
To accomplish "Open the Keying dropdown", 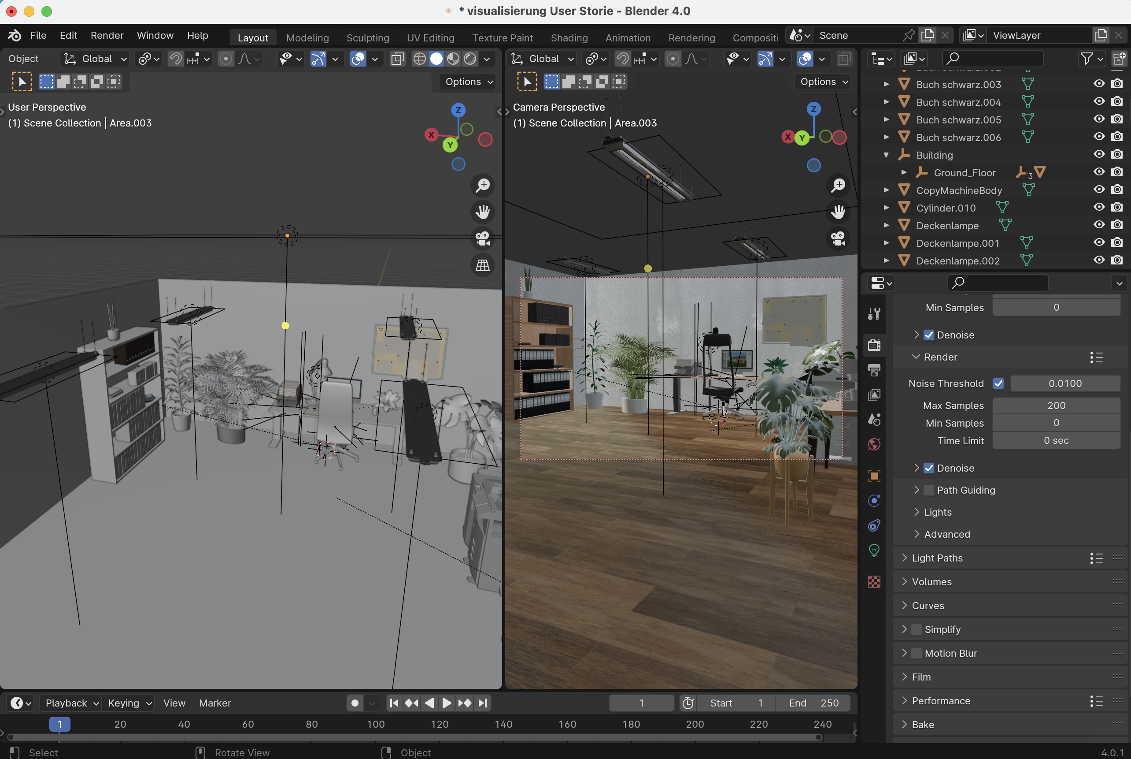I will point(129,703).
